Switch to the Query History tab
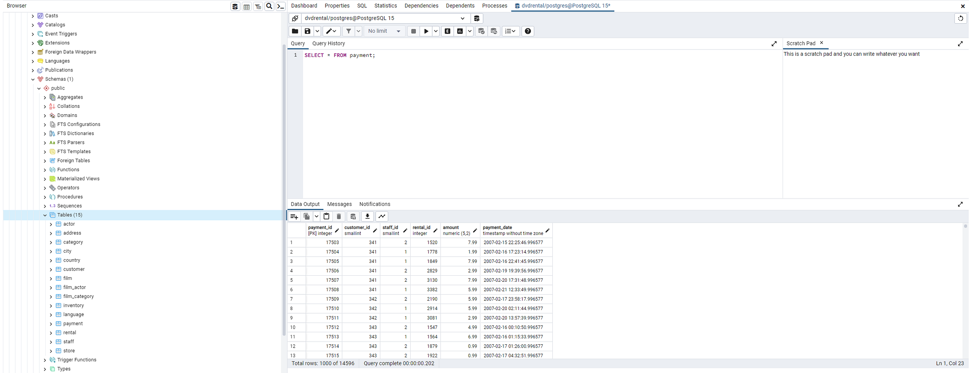 (328, 44)
